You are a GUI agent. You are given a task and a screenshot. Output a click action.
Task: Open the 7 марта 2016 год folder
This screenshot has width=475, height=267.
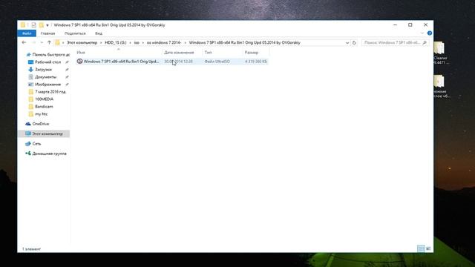(x=50, y=91)
